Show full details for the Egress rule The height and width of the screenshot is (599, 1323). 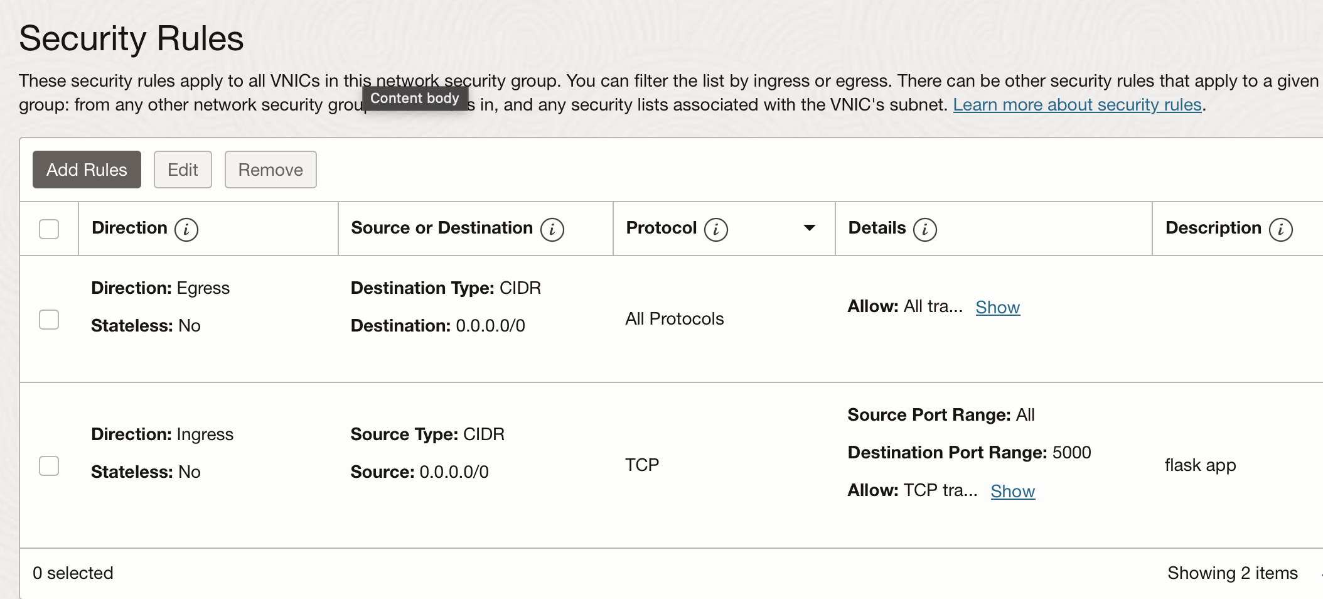click(x=997, y=308)
